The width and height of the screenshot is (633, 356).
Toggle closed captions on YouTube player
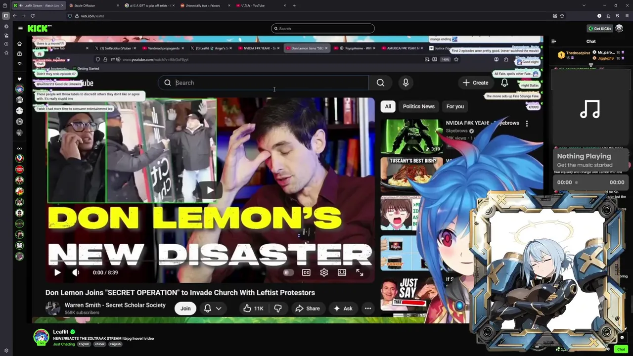pos(306,272)
